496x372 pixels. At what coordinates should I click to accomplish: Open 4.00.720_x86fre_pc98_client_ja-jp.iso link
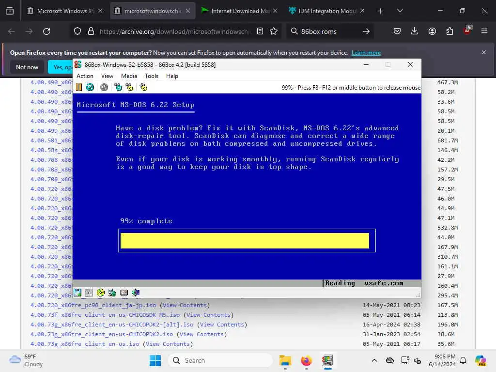(x=93, y=305)
